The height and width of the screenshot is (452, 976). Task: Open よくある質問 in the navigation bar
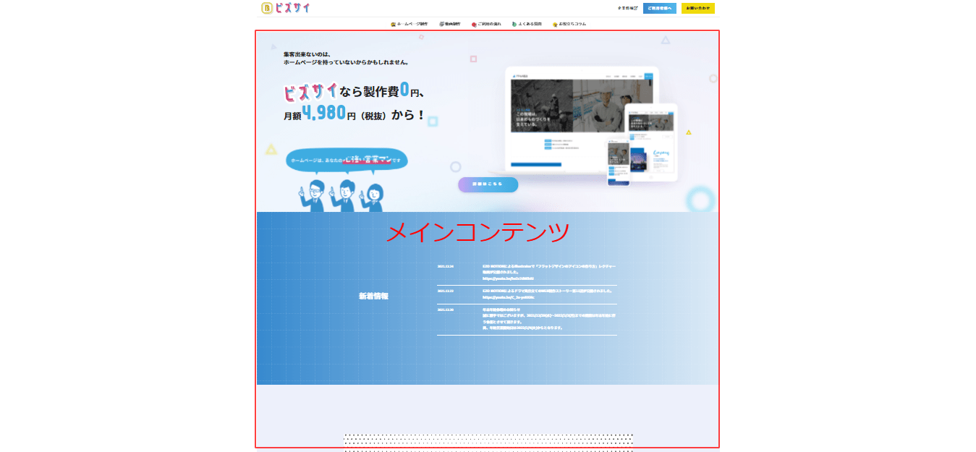coord(527,24)
